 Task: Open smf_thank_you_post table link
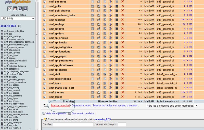pos(61,88)
